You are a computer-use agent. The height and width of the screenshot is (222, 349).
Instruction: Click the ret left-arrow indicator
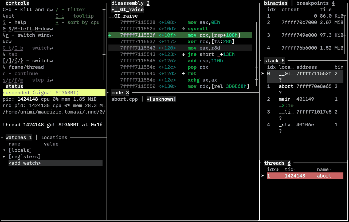coord(183,74)
